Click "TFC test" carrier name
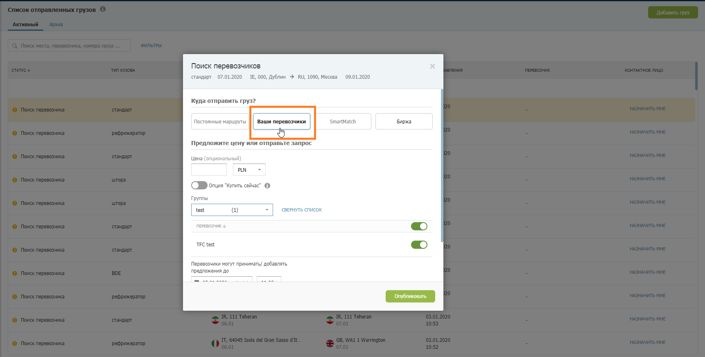705x357 pixels. pyautogui.click(x=206, y=245)
